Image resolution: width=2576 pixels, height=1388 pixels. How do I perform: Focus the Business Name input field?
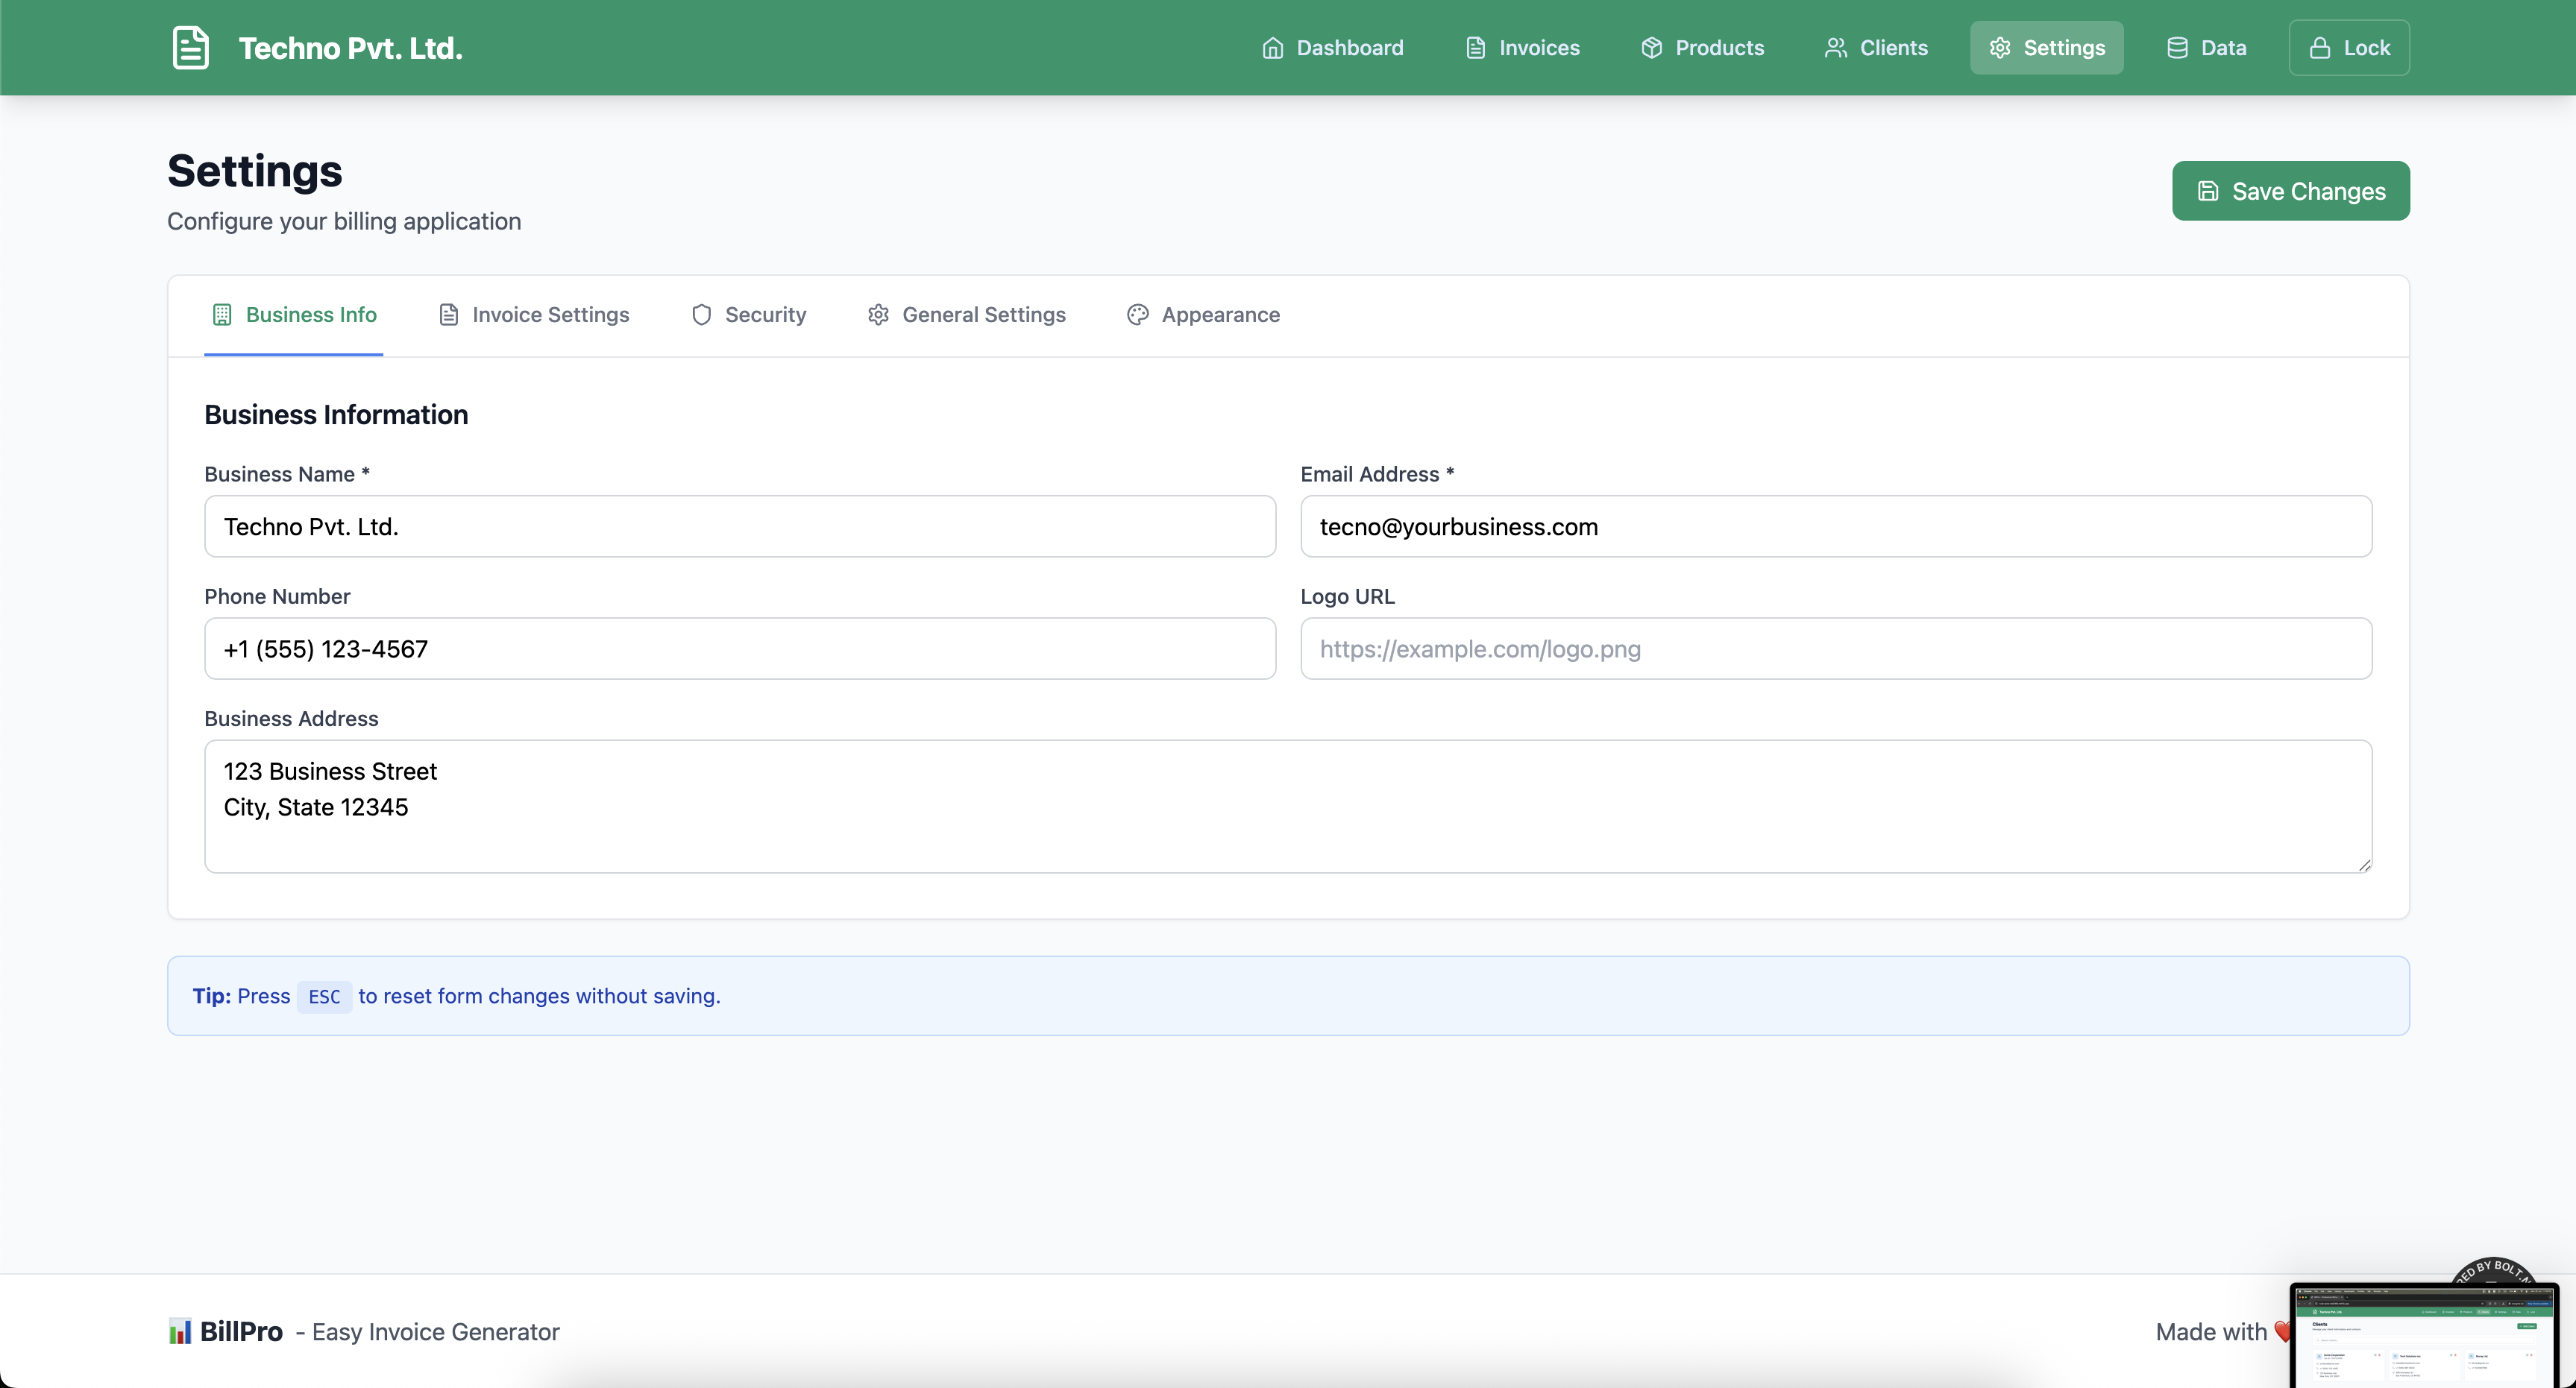(739, 526)
